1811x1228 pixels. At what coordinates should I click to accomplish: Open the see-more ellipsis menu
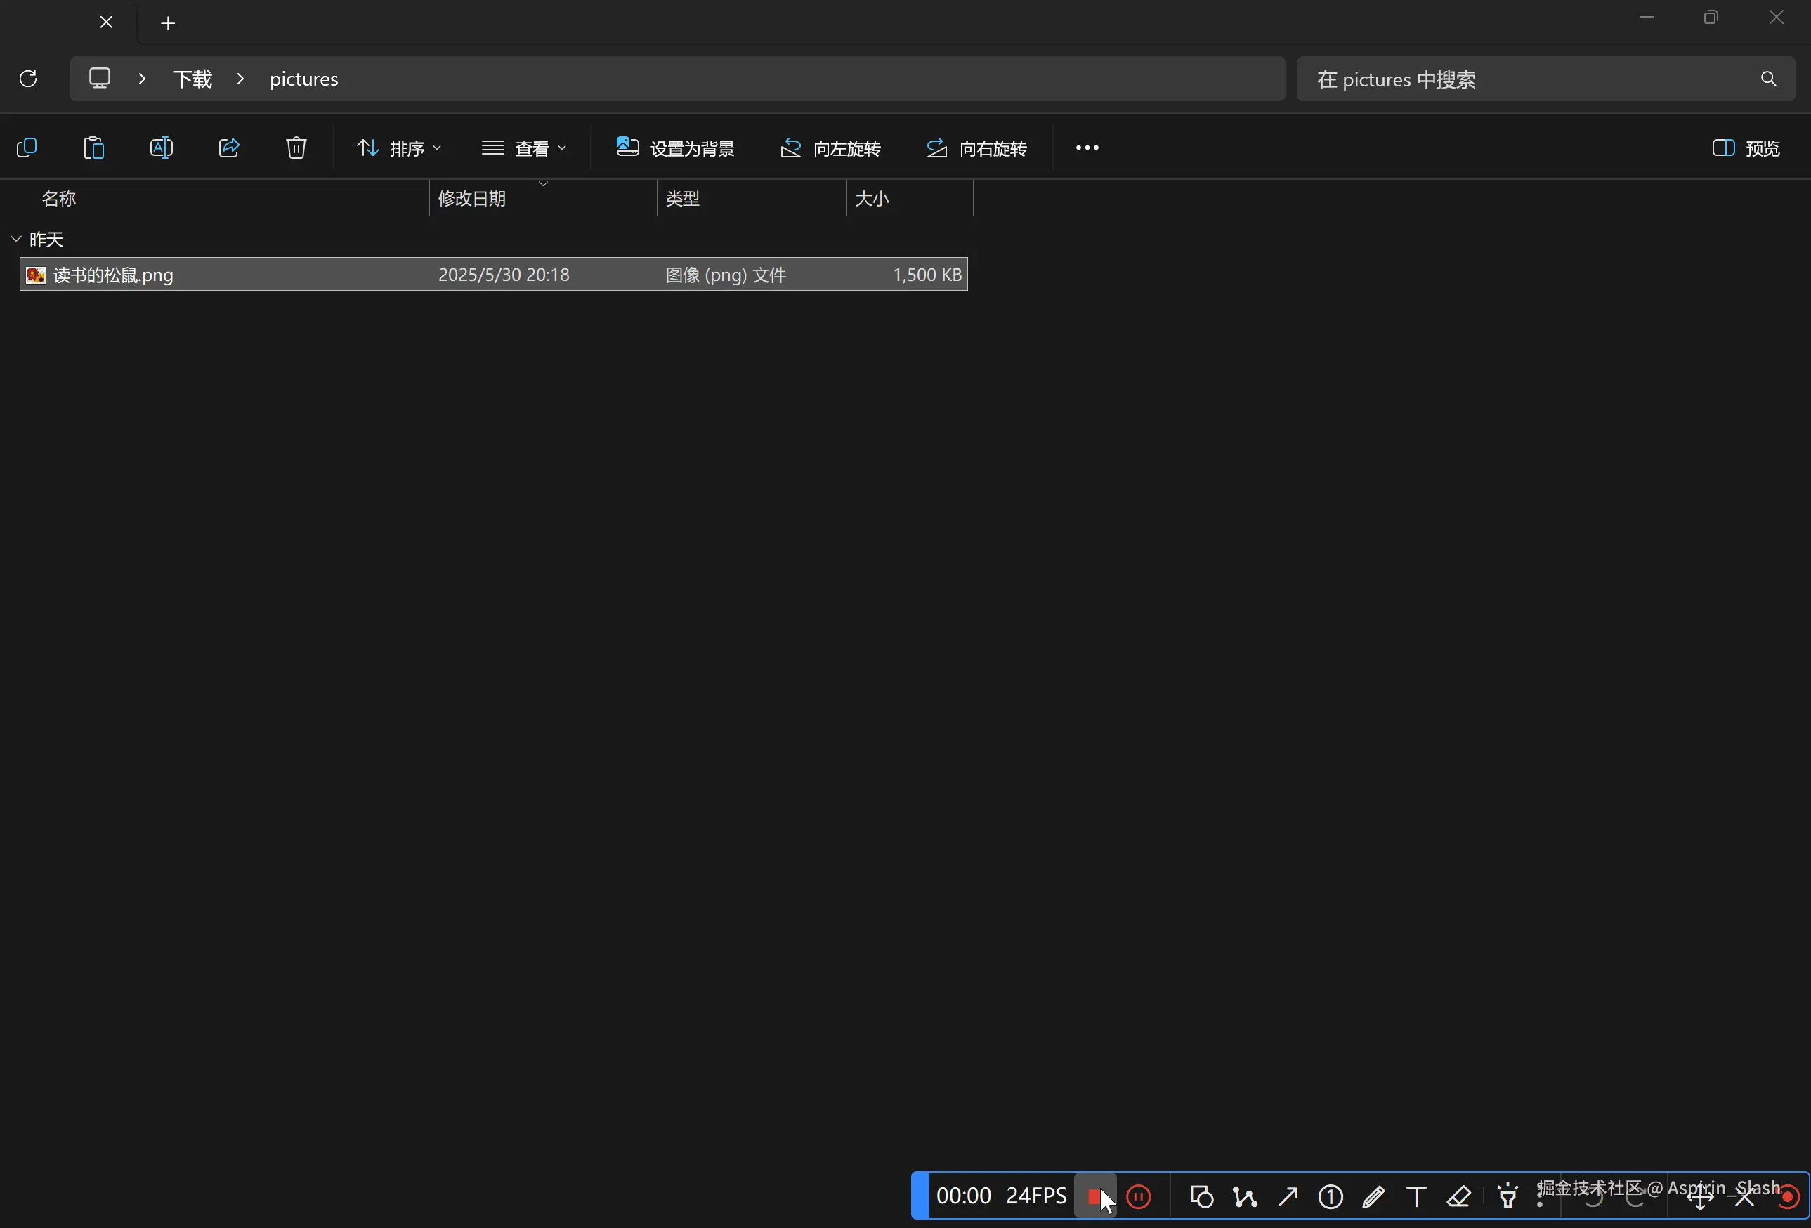click(1085, 148)
